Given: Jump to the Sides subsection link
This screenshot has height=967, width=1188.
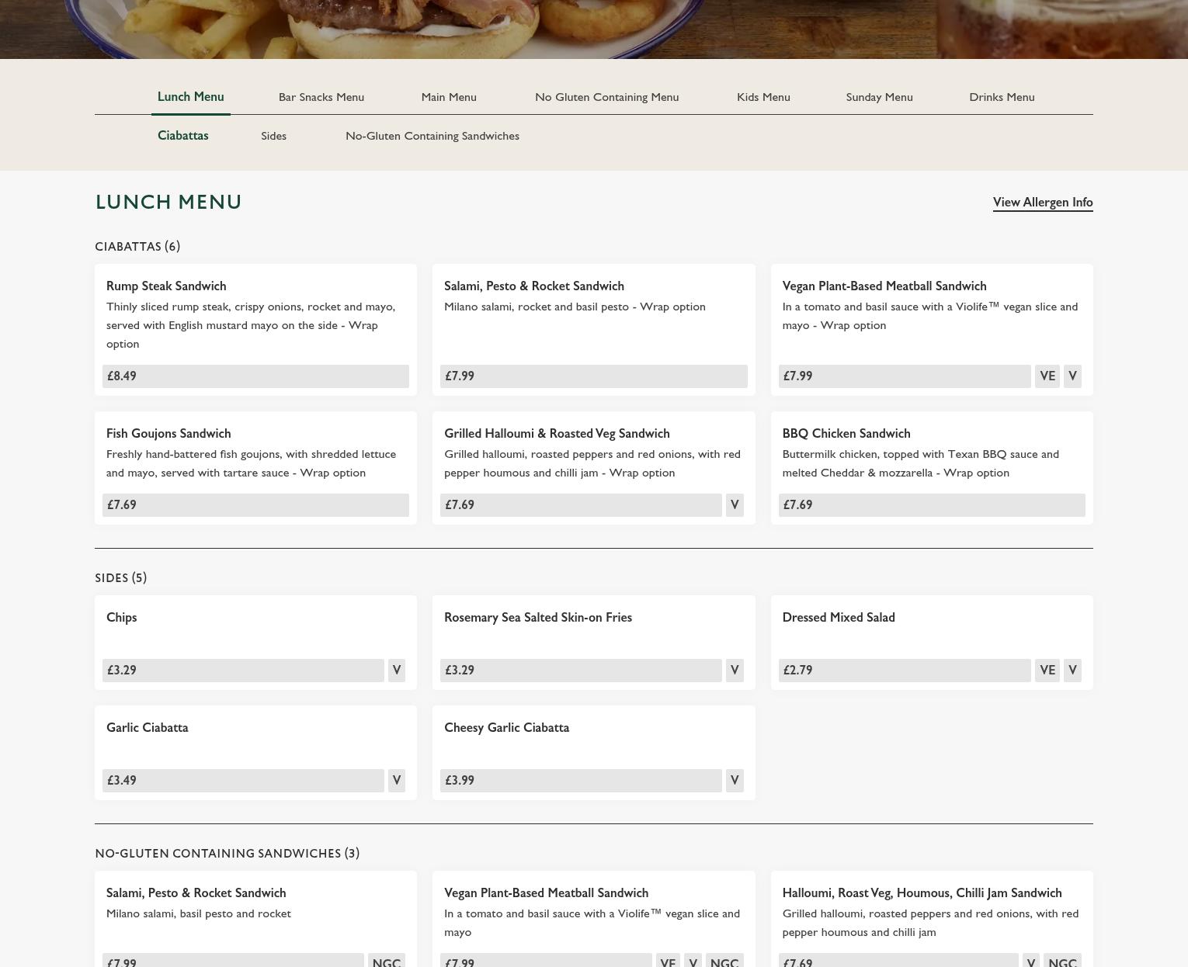Looking at the screenshot, I should 273,136.
